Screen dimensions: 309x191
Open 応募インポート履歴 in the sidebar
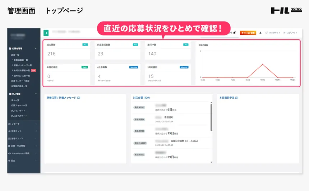click(20, 81)
